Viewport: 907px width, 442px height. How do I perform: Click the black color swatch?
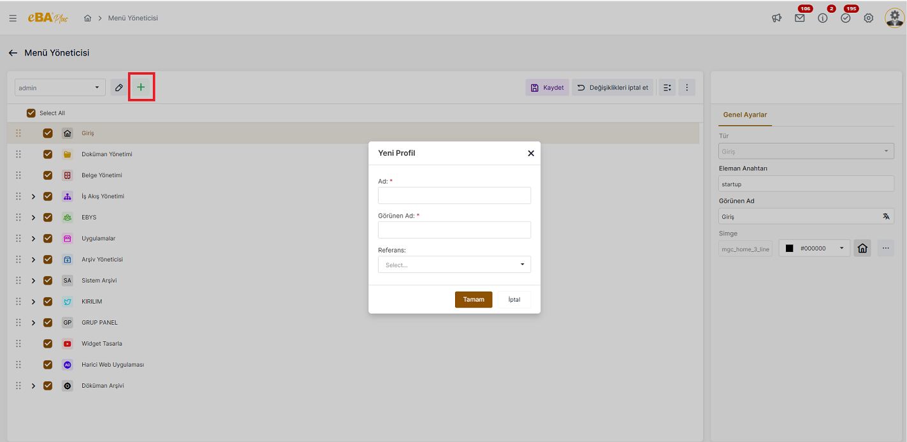(789, 248)
